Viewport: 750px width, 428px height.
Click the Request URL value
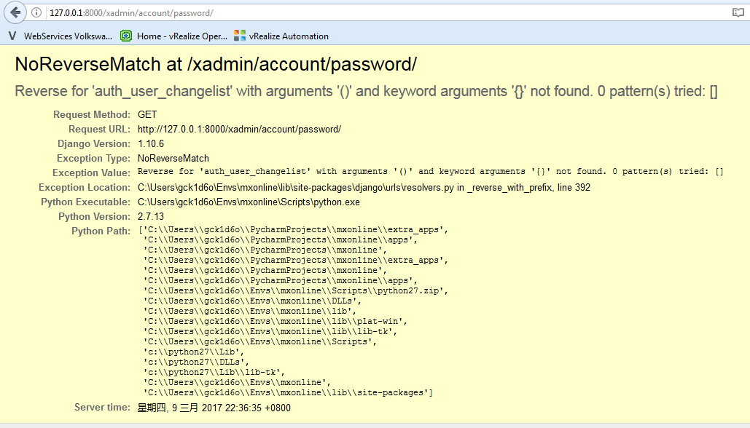(239, 130)
